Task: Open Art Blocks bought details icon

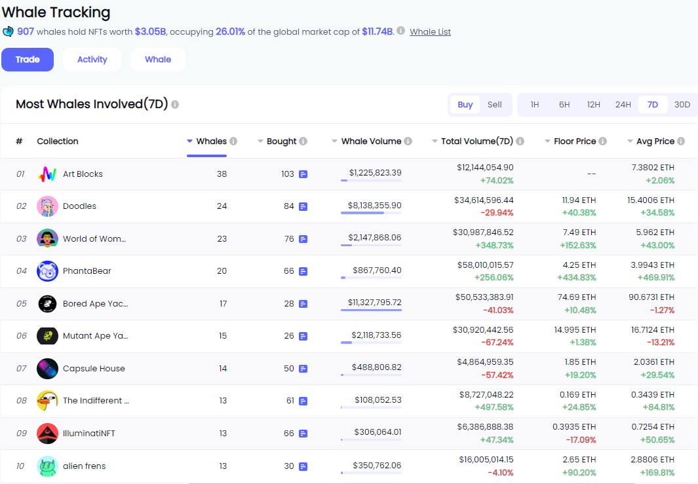Action: coord(303,174)
